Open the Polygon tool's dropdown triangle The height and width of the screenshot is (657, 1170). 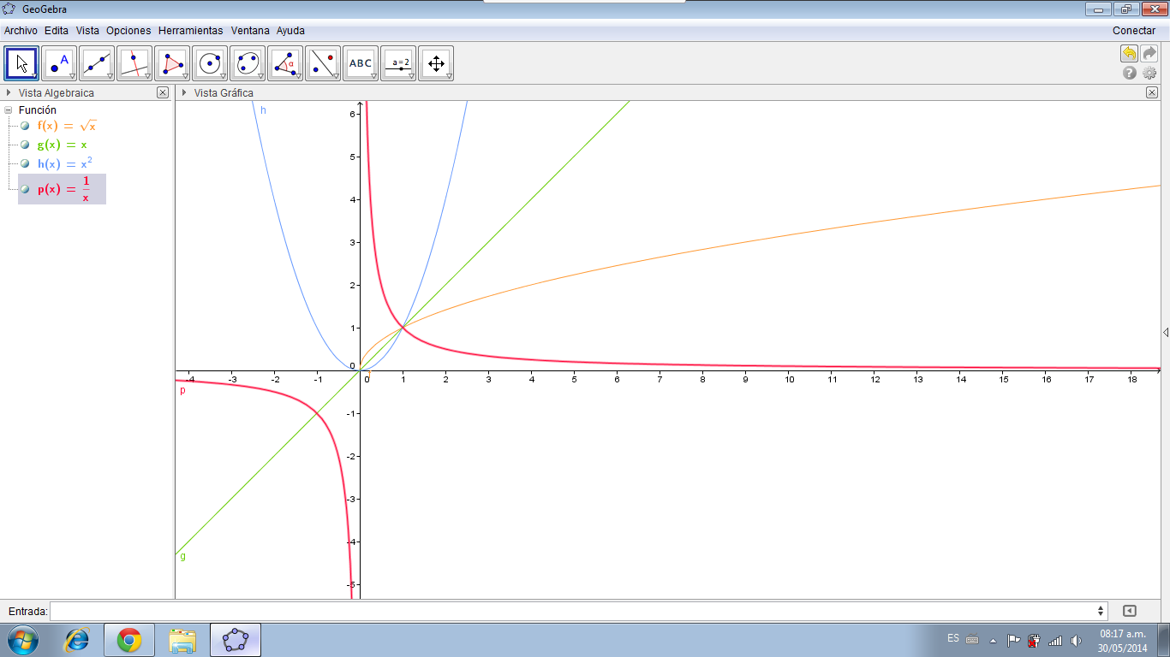185,76
